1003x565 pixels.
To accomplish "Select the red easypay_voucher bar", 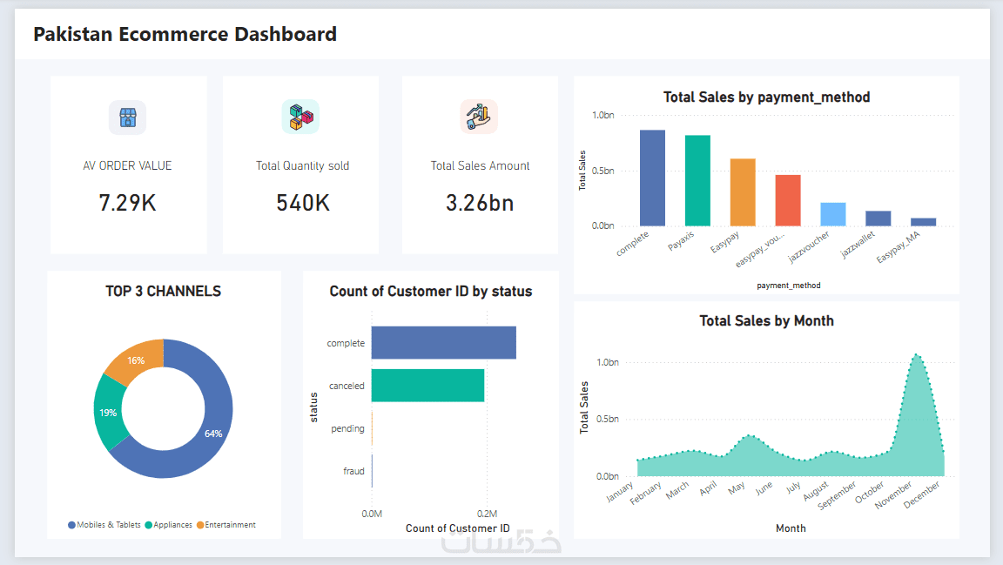I will [788, 200].
